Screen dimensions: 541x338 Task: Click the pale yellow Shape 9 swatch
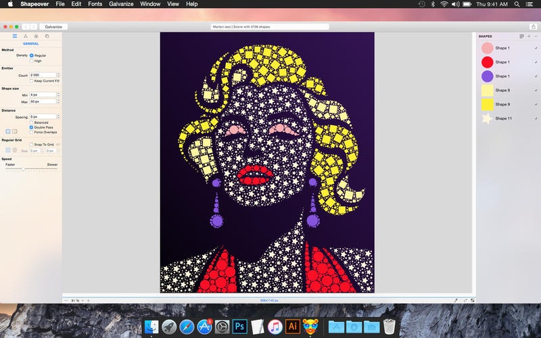(487, 91)
